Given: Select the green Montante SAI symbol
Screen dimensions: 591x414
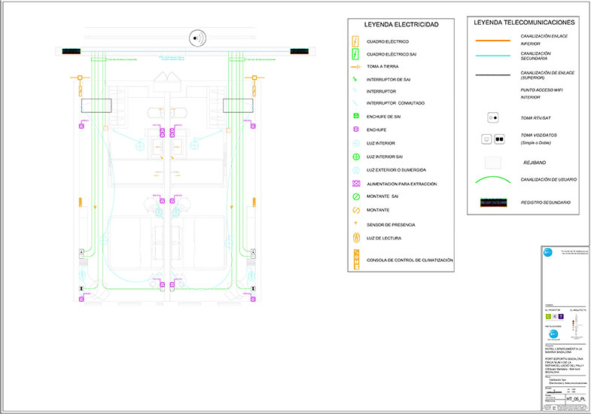Looking at the screenshot, I should click(x=355, y=196).
